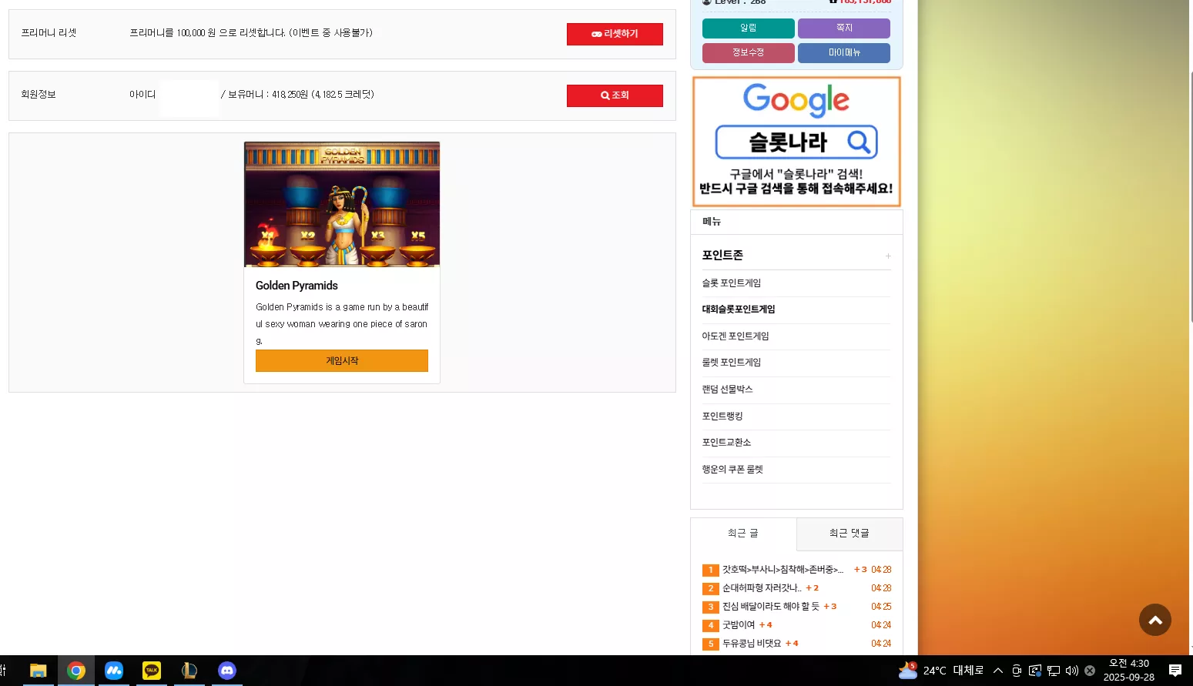1193x686 pixels.
Task: Open League of Legends from the taskbar
Action: [189, 671]
